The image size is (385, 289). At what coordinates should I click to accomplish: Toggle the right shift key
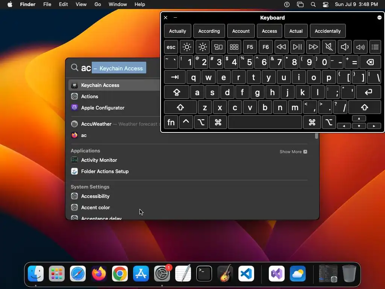tap(365, 107)
